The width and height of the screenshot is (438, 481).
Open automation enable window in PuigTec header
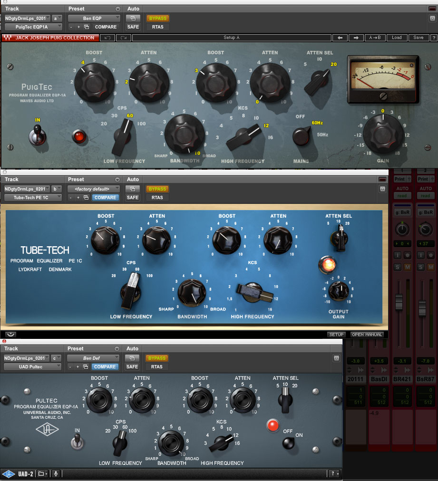(x=133, y=19)
